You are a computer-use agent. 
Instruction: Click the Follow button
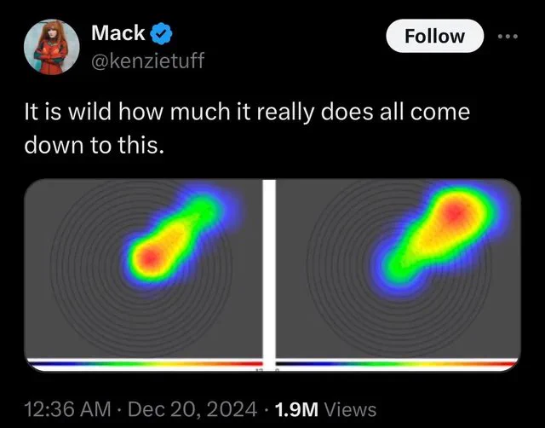coord(434,36)
